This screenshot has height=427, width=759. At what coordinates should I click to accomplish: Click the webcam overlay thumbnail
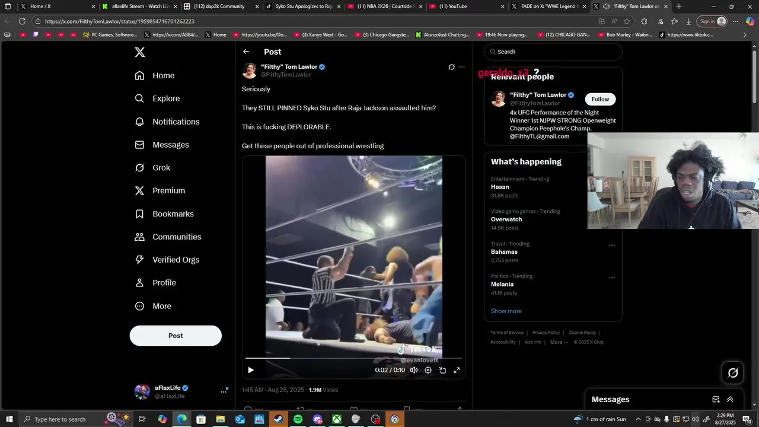[x=673, y=181]
